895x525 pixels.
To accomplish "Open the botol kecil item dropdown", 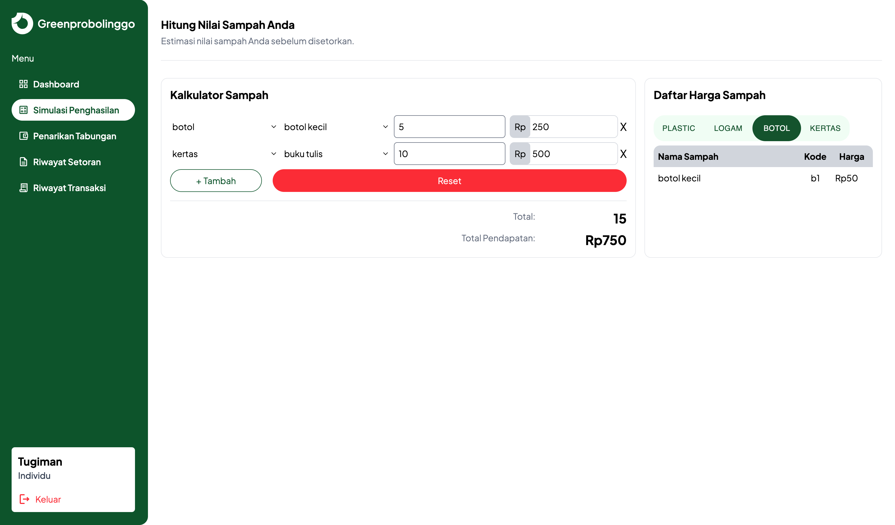I will (x=336, y=127).
